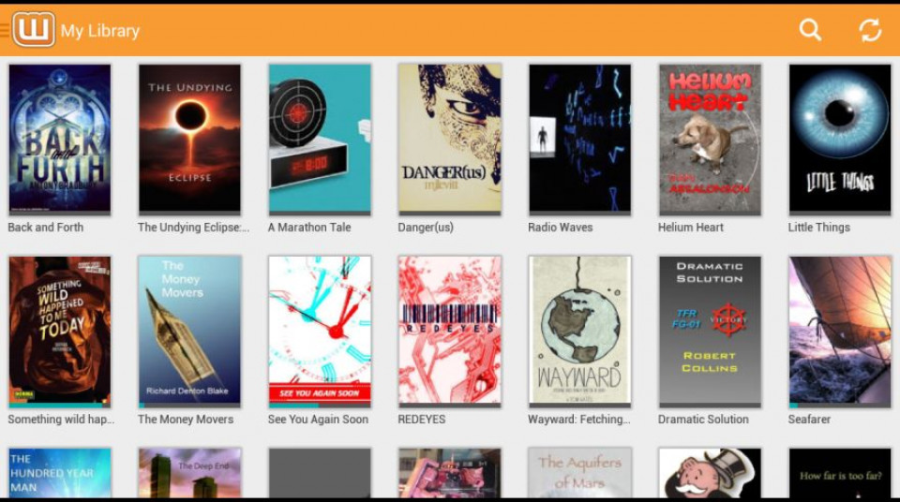Tap Something Wild Happened To Me Today cover
The width and height of the screenshot is (900, 502).
tap(60, 331)
